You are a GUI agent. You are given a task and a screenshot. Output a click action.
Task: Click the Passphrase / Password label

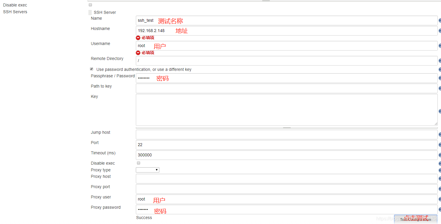click(x=113, y=76)
